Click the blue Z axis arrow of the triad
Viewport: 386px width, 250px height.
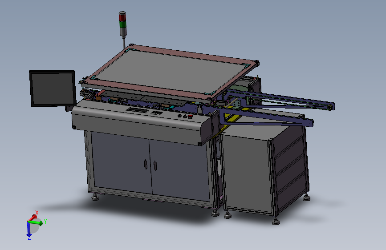point(28,230)
